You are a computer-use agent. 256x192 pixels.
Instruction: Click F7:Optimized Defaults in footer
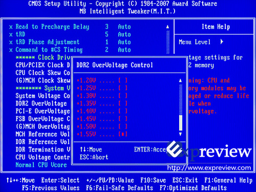(x=193, y=188)
